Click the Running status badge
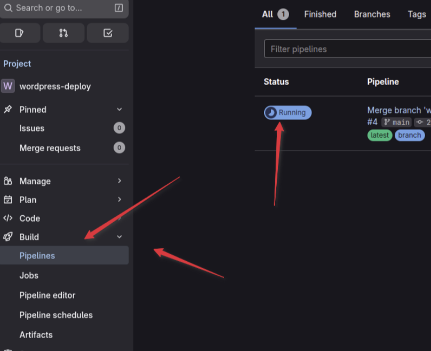Image resolution: width=431 pixels, height=351 pixels. [288, 112]
